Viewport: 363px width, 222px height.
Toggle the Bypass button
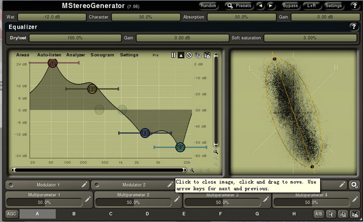[x=290, y=6]
